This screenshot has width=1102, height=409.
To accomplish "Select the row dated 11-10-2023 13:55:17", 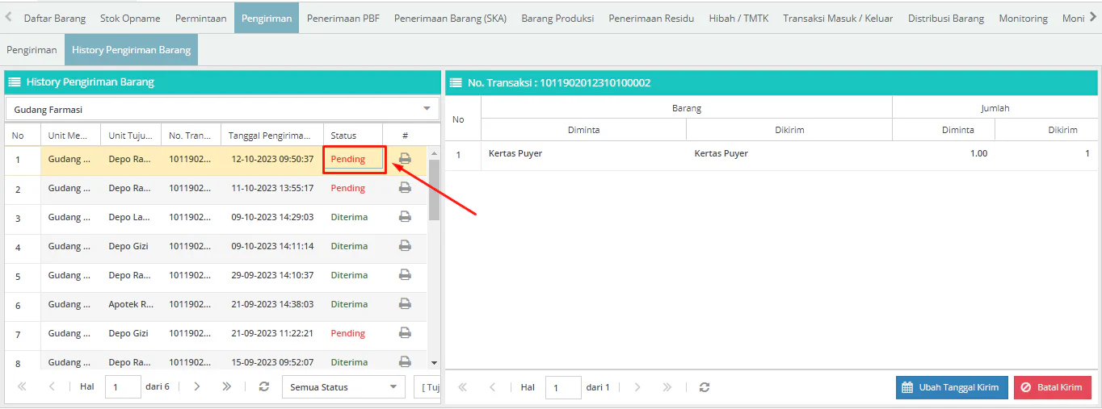I will pyautogui.click(x=216, y=188).
